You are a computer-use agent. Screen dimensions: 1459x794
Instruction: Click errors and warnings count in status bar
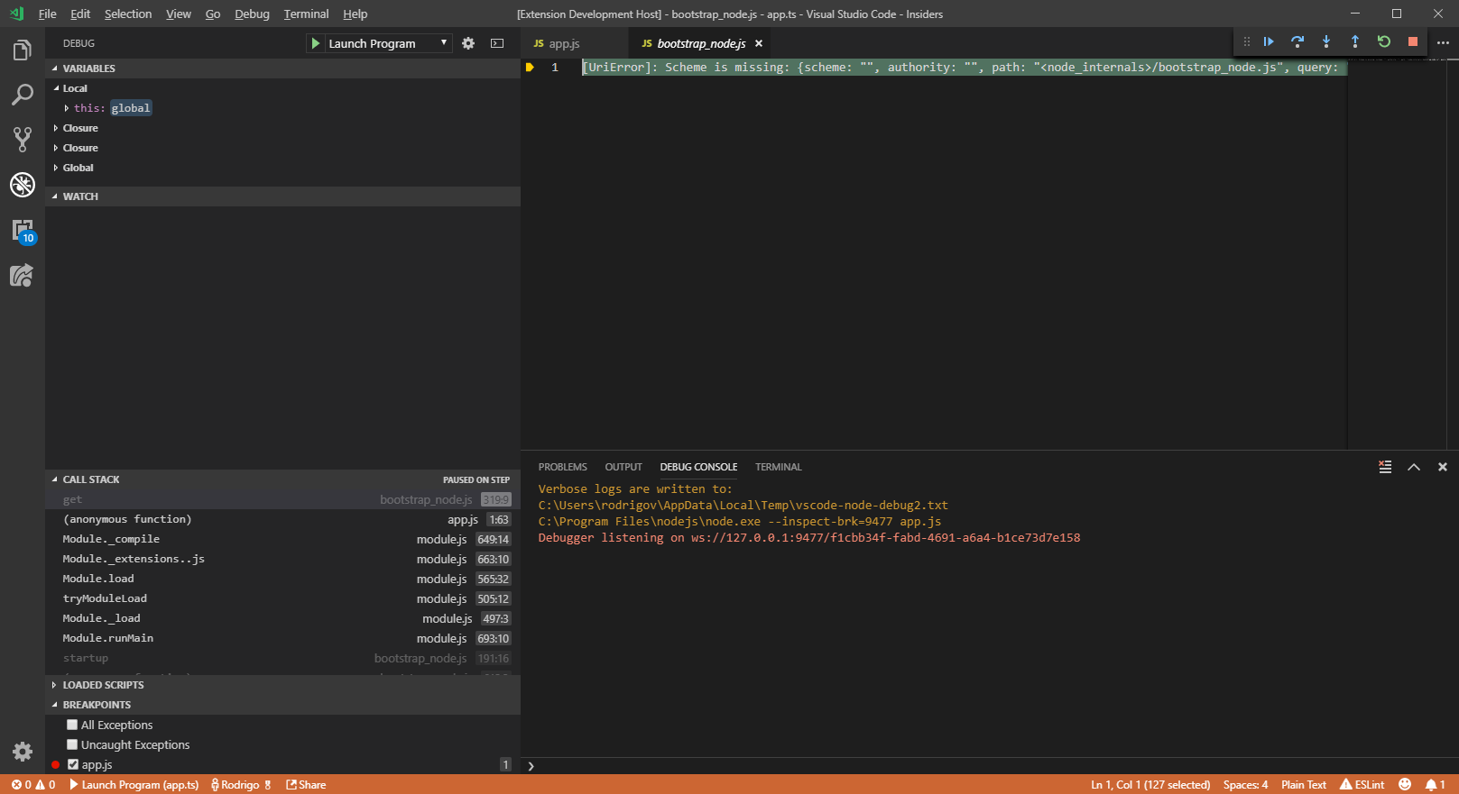click(x=33, y=785)
